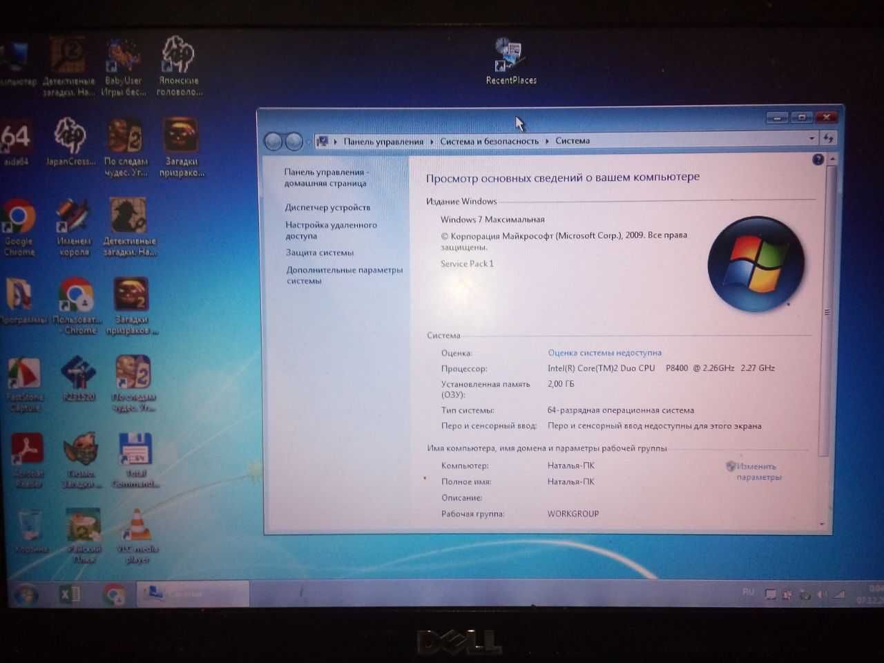
Task: Open the goblin-face game icon beside Total Commander
Action: click(81, 461)
